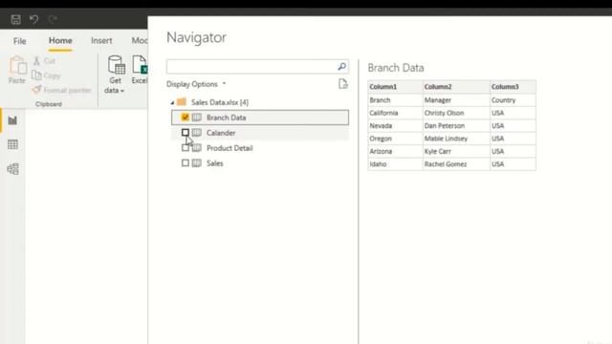Image resolution: width=612 pixels, height=344 pixels.
Task: Click the Product Detail table icon
Action: point(197,148)
